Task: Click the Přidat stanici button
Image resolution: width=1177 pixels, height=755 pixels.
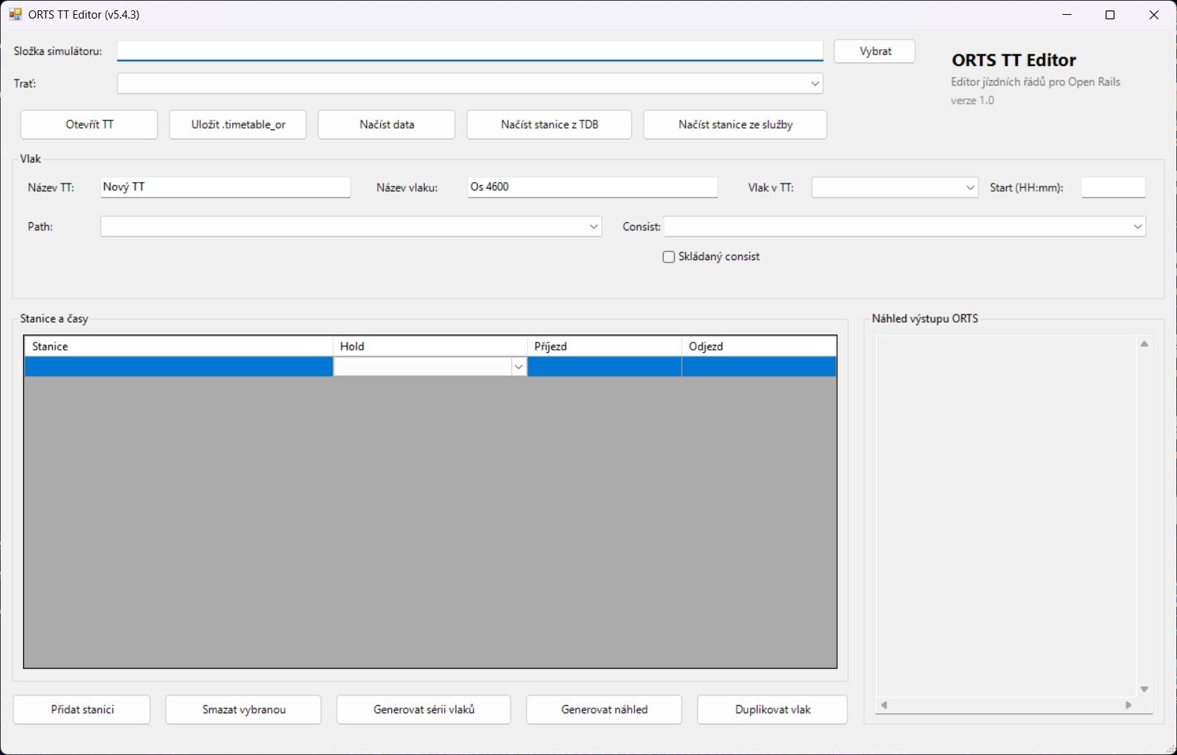Action: (x=82, y=710)
